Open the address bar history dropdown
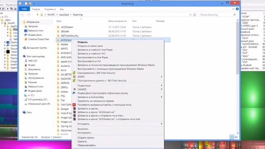Image resolution: width=265 pixels, height=149 pixels. [x=190, y=15]
